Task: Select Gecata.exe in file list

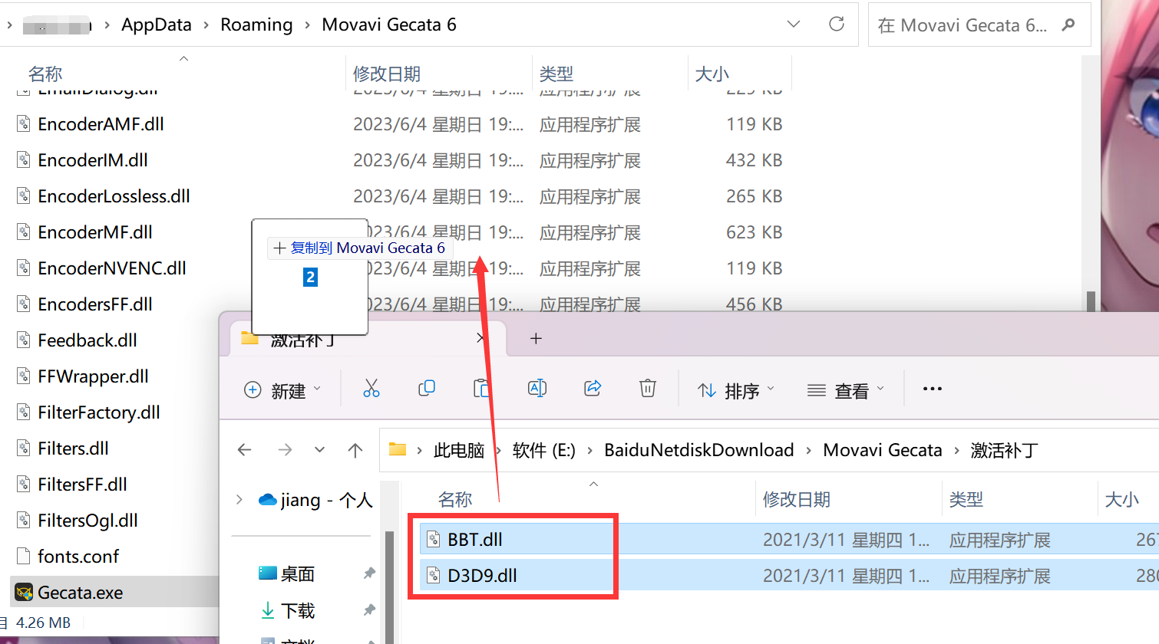Action: pyautogui.click(x=81, y=593)
